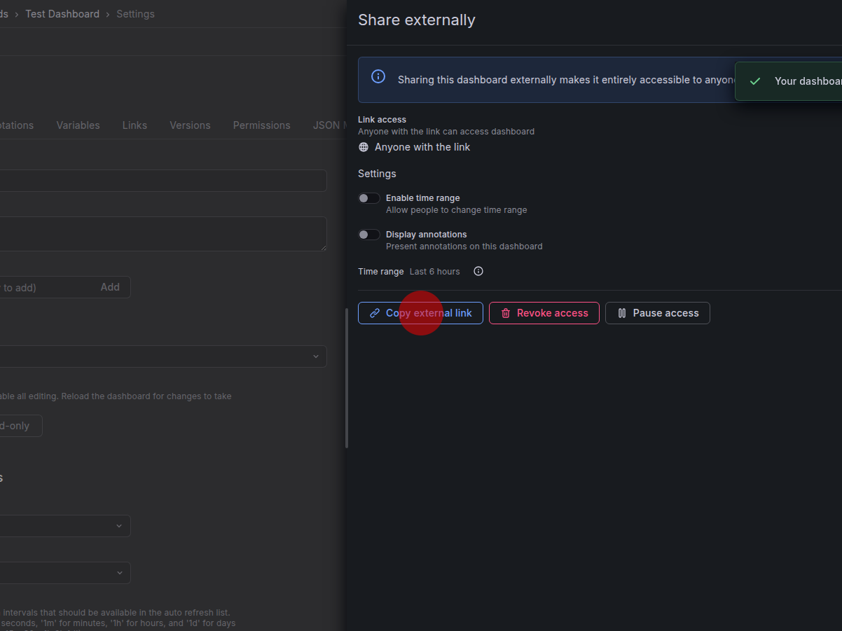Expand the upper of the two short dropdowns
This screenshot has width=842, height=631.
[63, 526]
